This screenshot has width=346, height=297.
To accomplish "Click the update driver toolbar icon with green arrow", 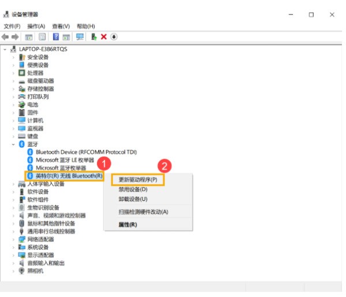I will click(94, 37).
